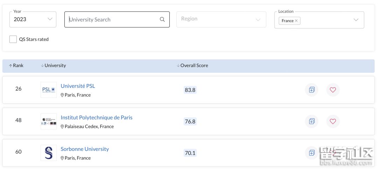Click the Sorbonne University logo

tap(48, 153)
